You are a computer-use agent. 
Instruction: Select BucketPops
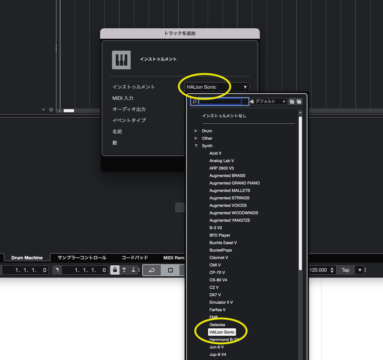pos(221,250)
